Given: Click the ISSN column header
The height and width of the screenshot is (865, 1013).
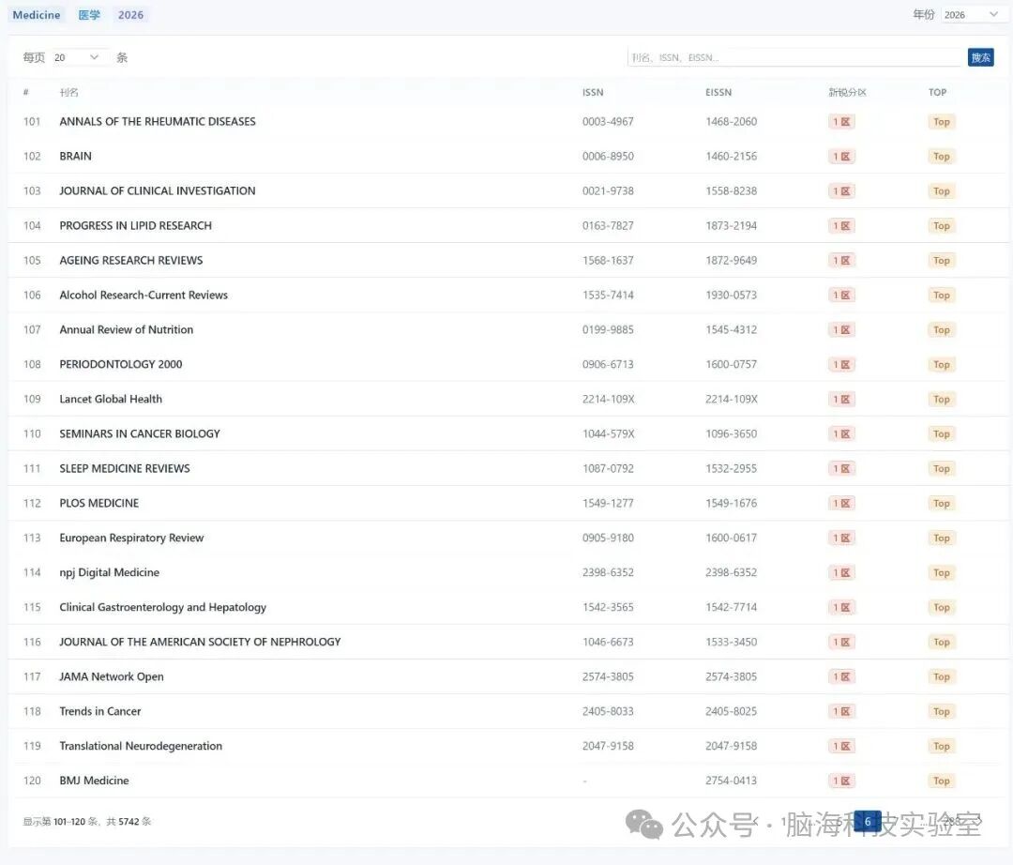Looking at the screenshot, I should pos(593,92).
